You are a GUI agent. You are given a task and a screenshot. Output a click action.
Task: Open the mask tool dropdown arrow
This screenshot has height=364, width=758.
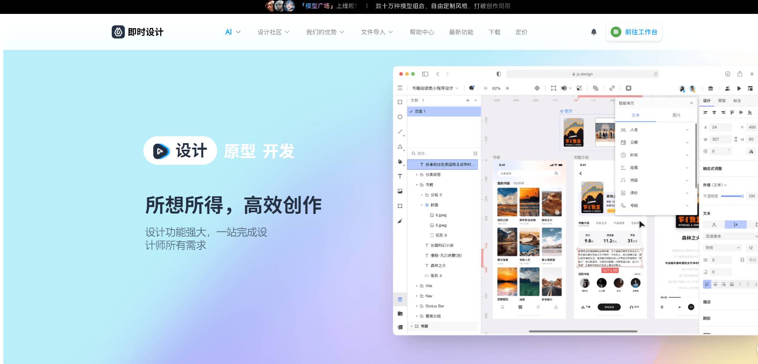[x=571, y=88]
